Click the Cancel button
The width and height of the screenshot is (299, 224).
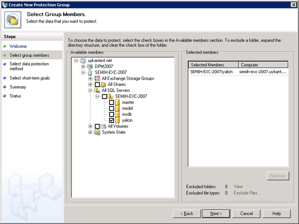click(x=246, y=214)
